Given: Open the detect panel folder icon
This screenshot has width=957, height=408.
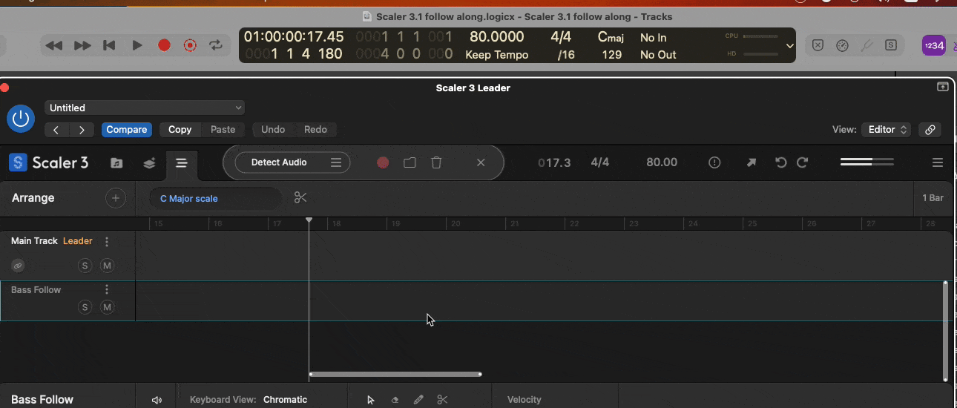Looking at the screenshot, I should coord(410,162).
